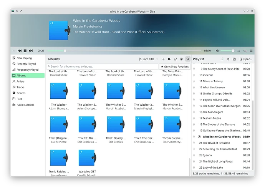The width and height of the screenshot is (265, 189).
Task: Select track 12 What Lies Unseen
Action: point(222,88)
